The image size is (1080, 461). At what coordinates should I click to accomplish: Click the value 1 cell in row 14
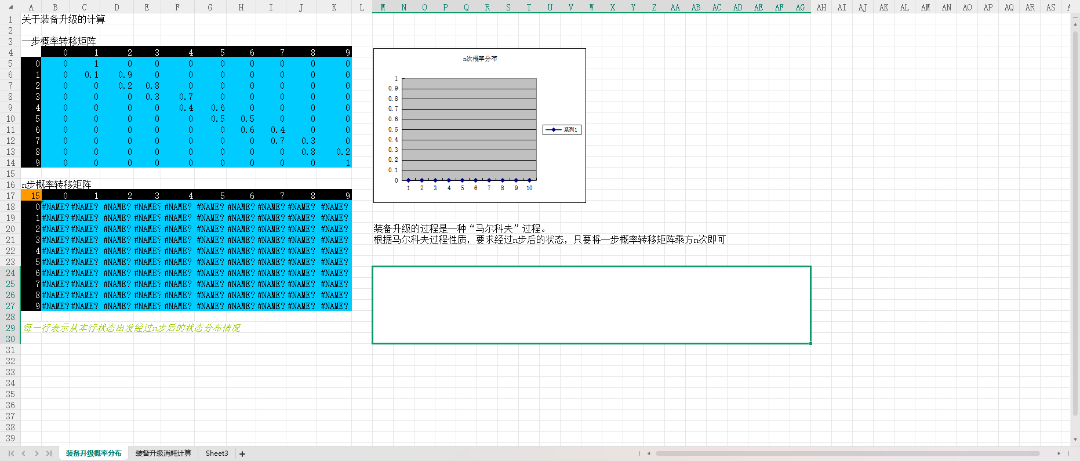(x=334, y=162)
